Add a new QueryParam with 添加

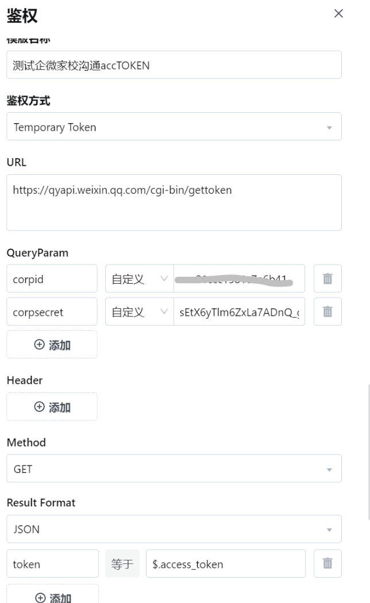pyautogui.click(x=52, y=345)
